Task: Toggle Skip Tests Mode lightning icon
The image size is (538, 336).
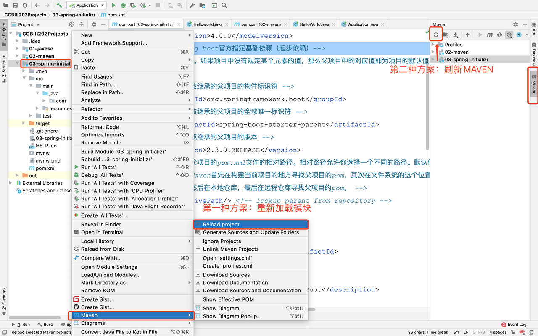Action: [x=519, y=35]
